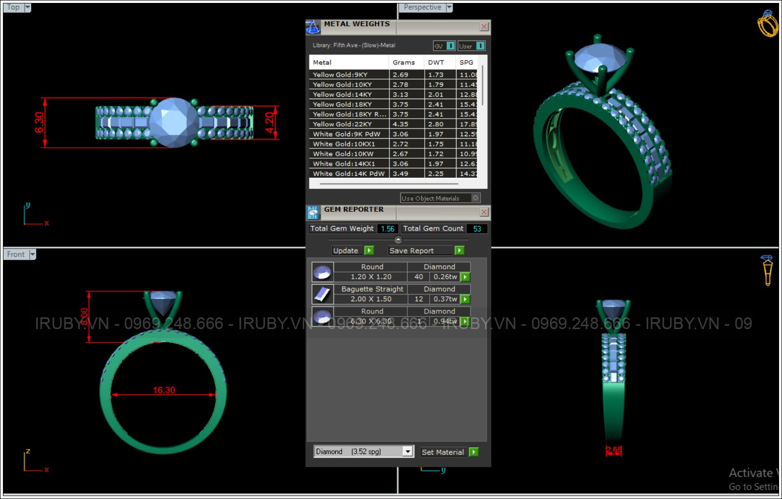782x499 pixels.
Task: Open the Top viewport dropdown arrow
Action: click(27, 7)
